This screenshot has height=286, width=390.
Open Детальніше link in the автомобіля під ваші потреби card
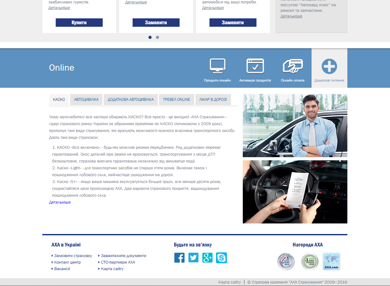(213, 8)
